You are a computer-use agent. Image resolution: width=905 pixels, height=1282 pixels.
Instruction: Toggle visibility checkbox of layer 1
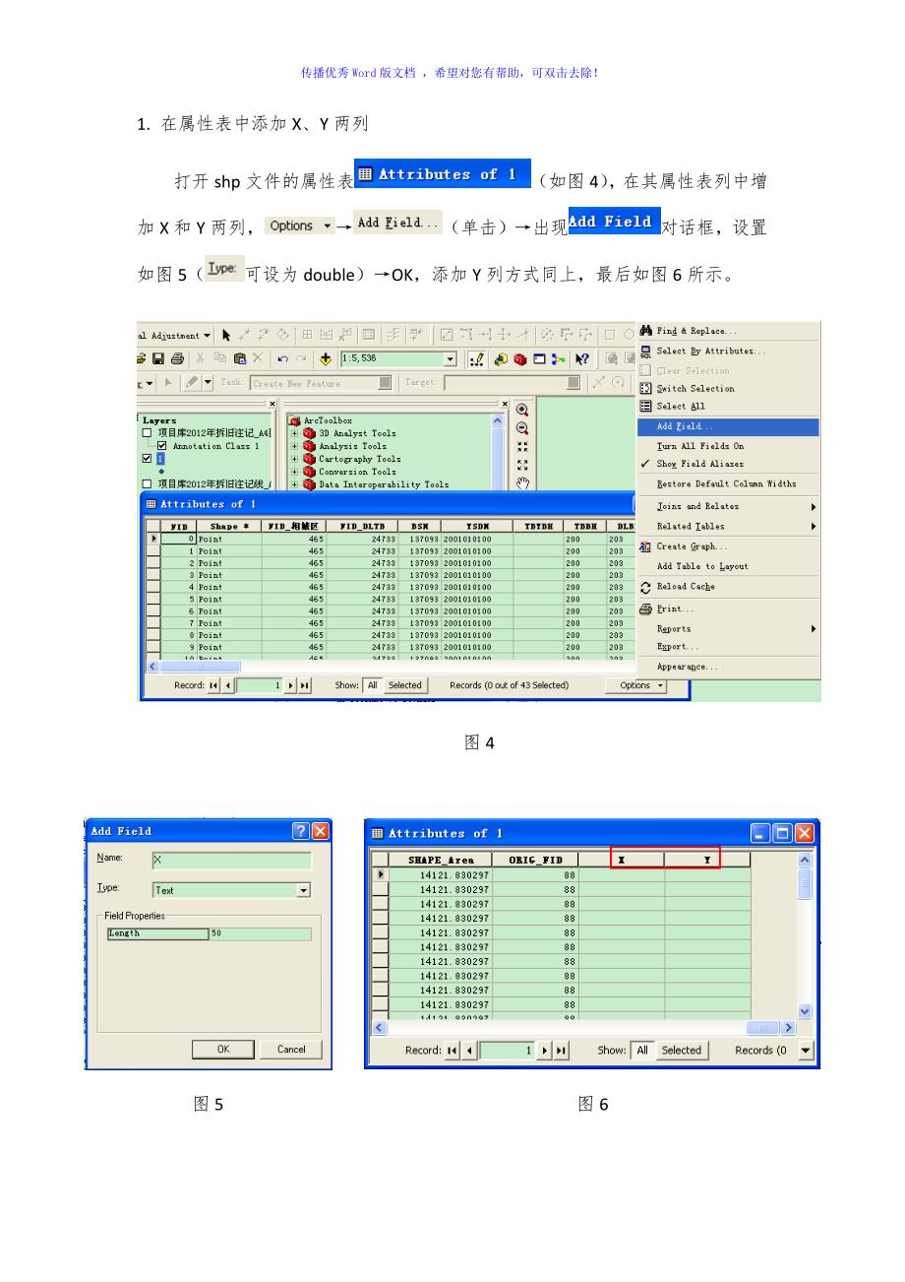click(x=147, y=459)
